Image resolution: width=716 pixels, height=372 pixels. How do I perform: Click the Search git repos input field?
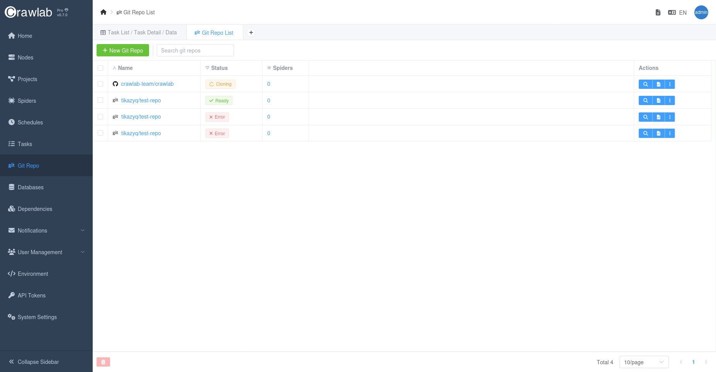tap(195, 51)
